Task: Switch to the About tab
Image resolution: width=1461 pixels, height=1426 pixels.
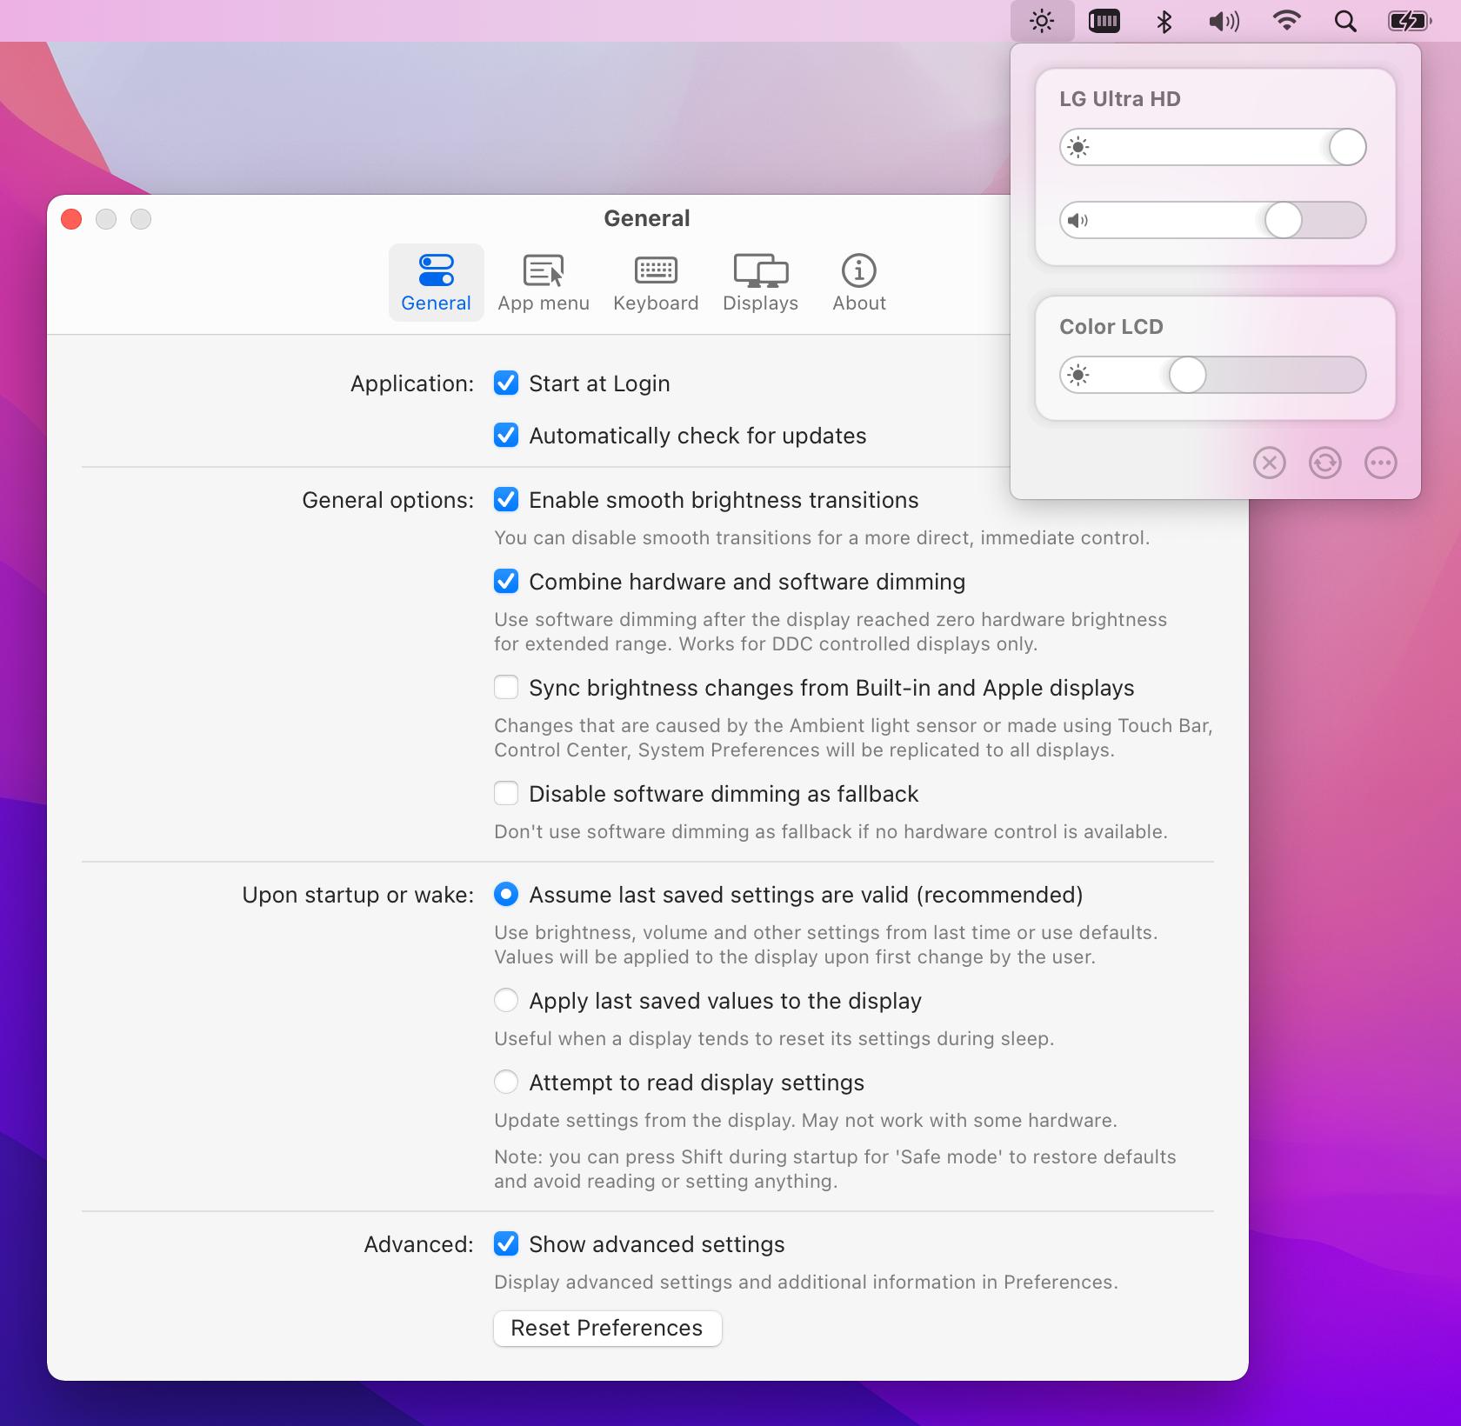Action: (858, 282)
